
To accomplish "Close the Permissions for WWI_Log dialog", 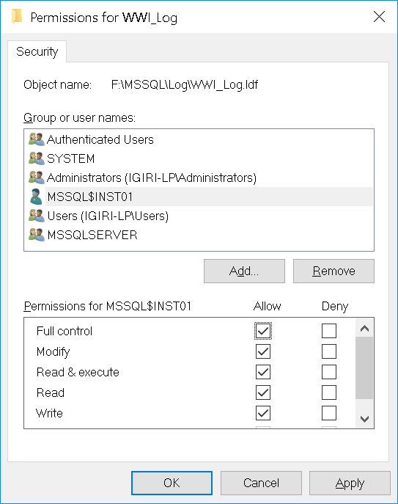I will tap(380, 16).
